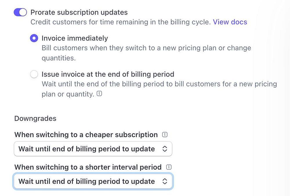
Task: Click 'Issue invoice at the end of billing period' label
Action: coord(108,74)
